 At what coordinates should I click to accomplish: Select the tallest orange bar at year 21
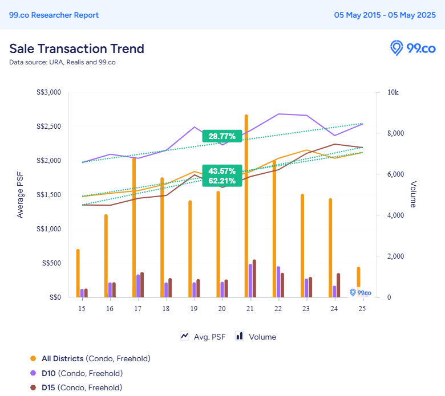point(246,206)
